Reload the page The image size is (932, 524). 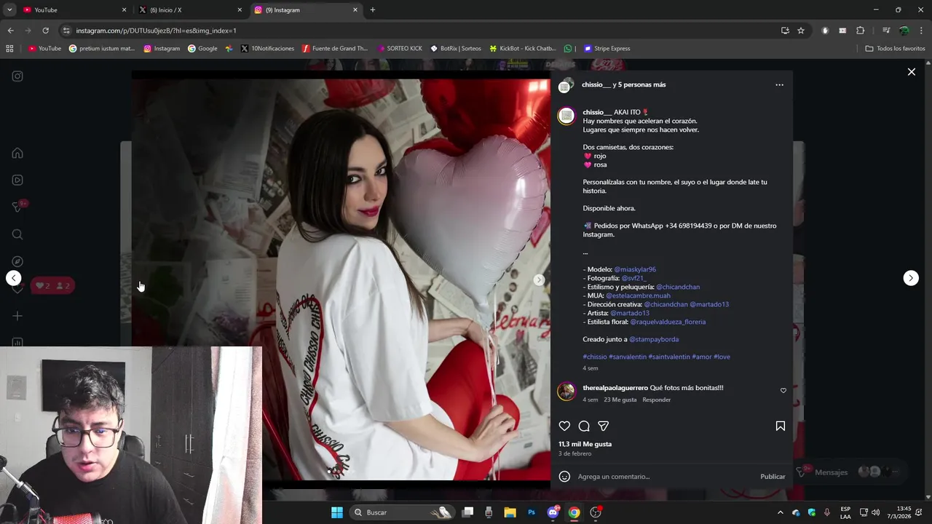coord(45,31)
